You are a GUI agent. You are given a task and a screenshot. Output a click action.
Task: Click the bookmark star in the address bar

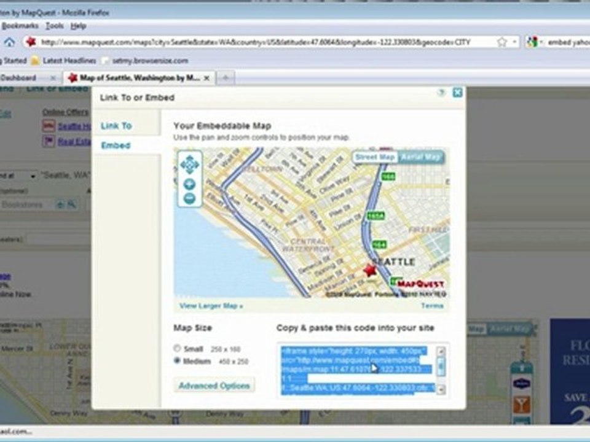pyautogui.click(x=502, y=42)
